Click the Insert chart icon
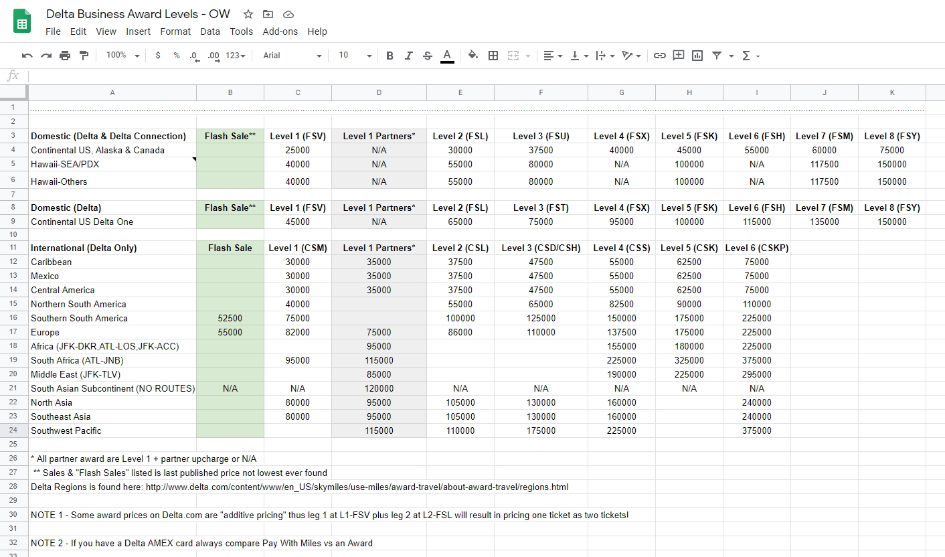 (697, 56)
